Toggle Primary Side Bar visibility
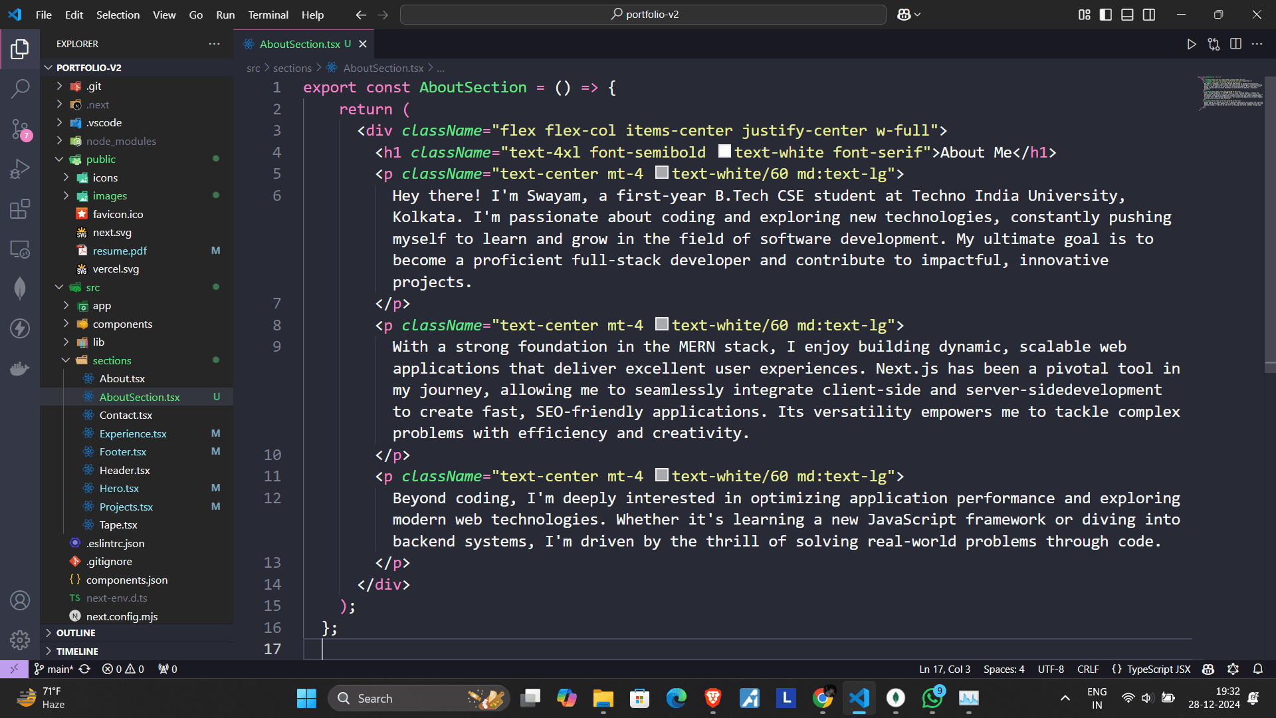This screenshot has width=1276, height=718. coord(1106,15)
